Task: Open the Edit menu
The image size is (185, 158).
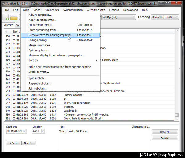Action: coord(15,10)
